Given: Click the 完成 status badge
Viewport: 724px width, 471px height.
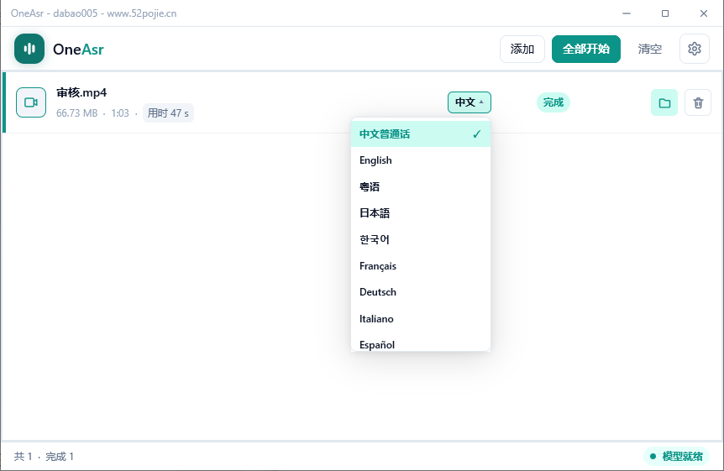Looking at the screenshot, I should click(553, 102).
